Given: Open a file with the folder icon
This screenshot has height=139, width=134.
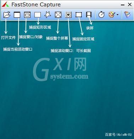Looking at the screenshot, I should click(x=7, y=15).
